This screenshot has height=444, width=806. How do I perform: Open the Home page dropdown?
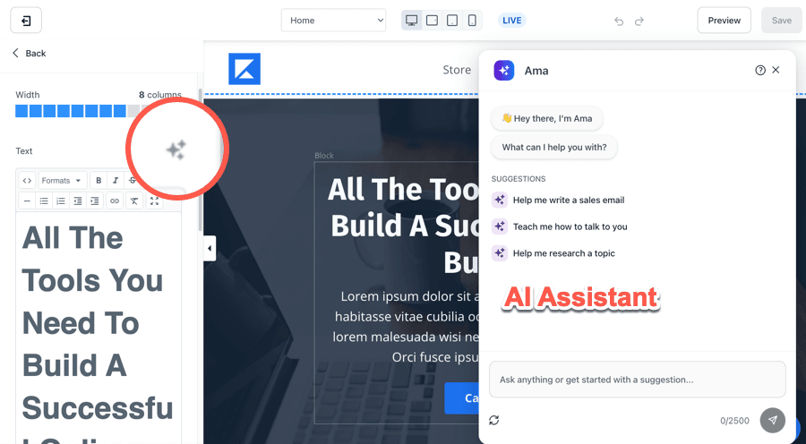(x=334, y=21)
